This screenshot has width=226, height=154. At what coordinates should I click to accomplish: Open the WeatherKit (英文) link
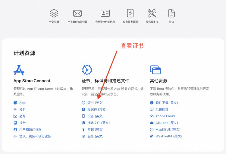point(169,136)
